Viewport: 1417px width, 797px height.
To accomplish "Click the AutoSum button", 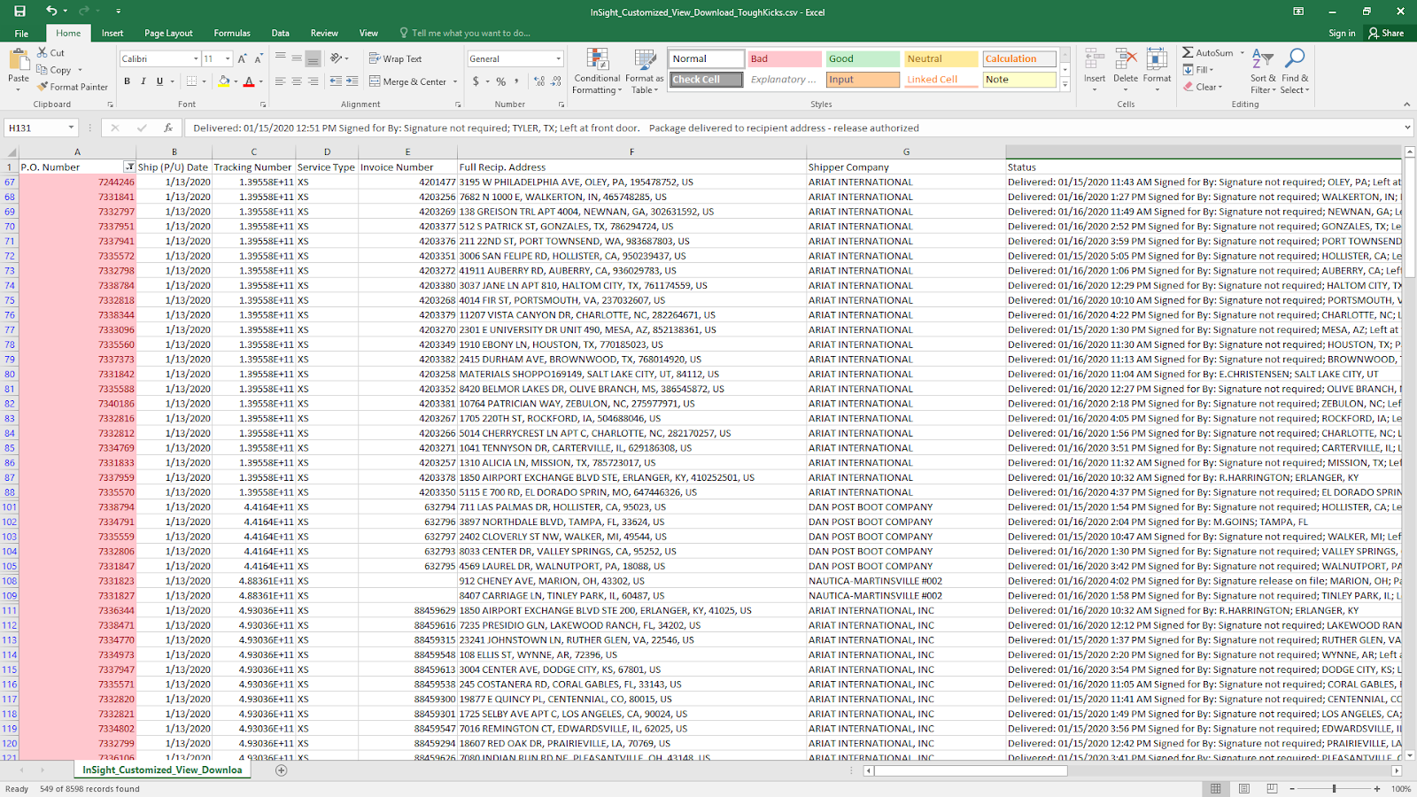I will pos(1207,53).
